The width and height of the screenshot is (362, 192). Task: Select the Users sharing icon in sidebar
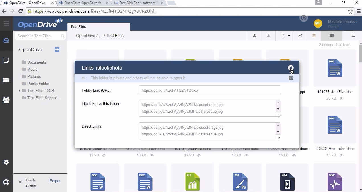pos(6,100)
